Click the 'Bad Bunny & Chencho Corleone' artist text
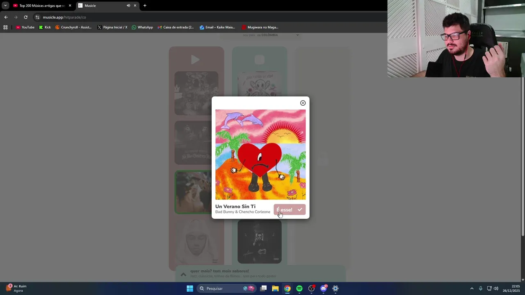Screen dimensions: 525x295 (243, 212)
